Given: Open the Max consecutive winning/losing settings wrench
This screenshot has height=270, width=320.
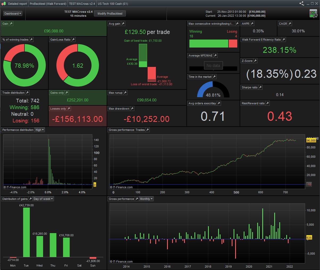Looking at the screenshot, I should click(237, 24).
